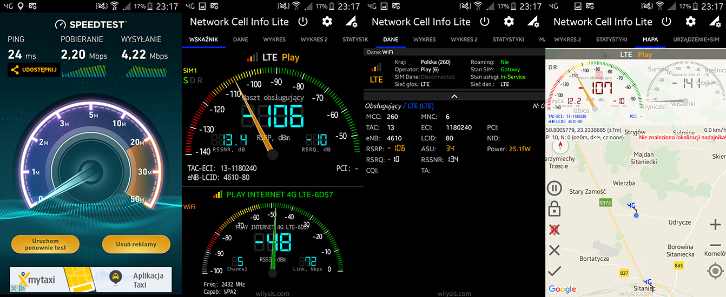Collapse the SIM info section with the chevron

[454, 96]
